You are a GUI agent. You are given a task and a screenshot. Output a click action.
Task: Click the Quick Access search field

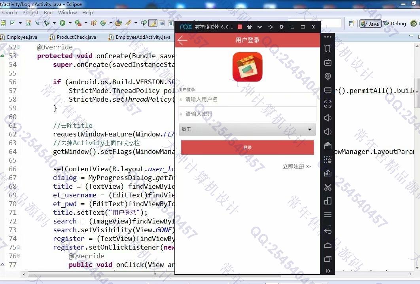click(315, 23)
